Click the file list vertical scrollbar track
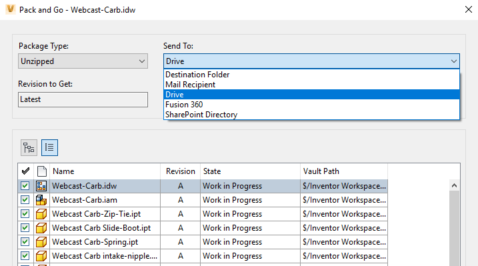Viewport: 478px width, 266px height. tap(454, 229)
